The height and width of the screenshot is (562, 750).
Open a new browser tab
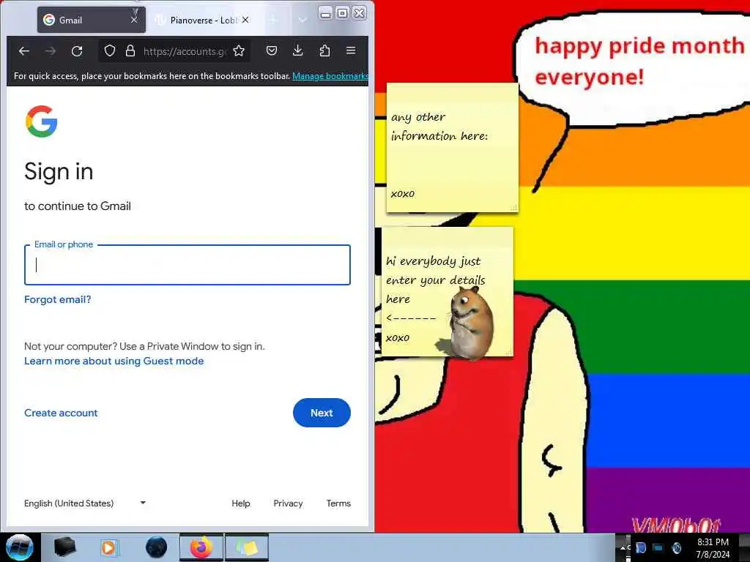coord(274,20)
